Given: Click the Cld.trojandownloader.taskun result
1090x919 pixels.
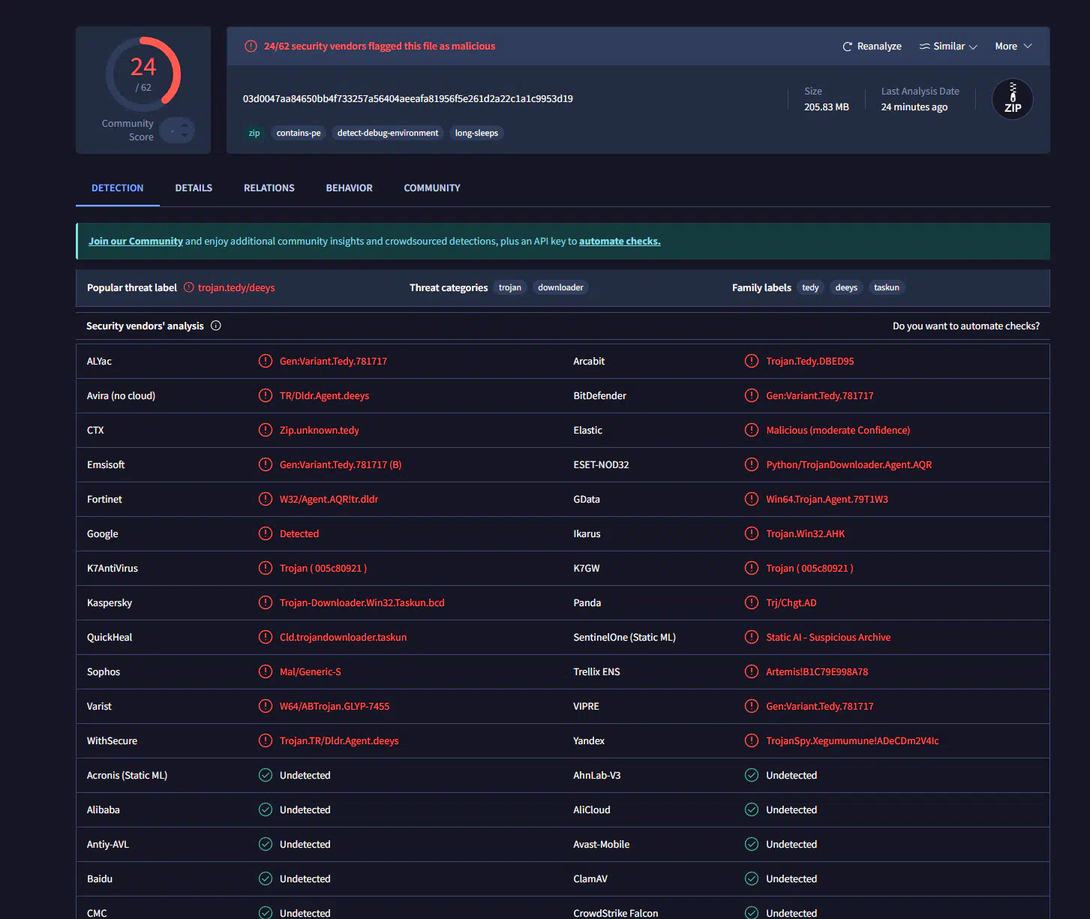Looking at the screenshot, I should [343, 638].
